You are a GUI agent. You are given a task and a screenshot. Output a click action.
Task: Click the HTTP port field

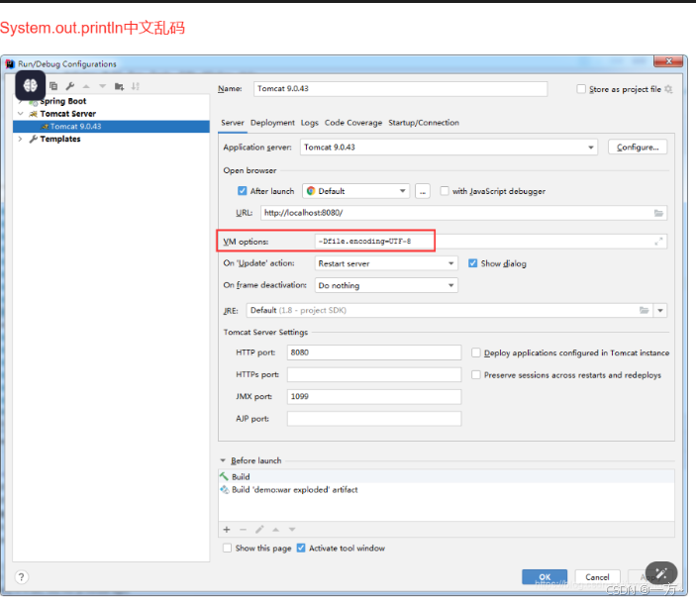click(374, 352)
